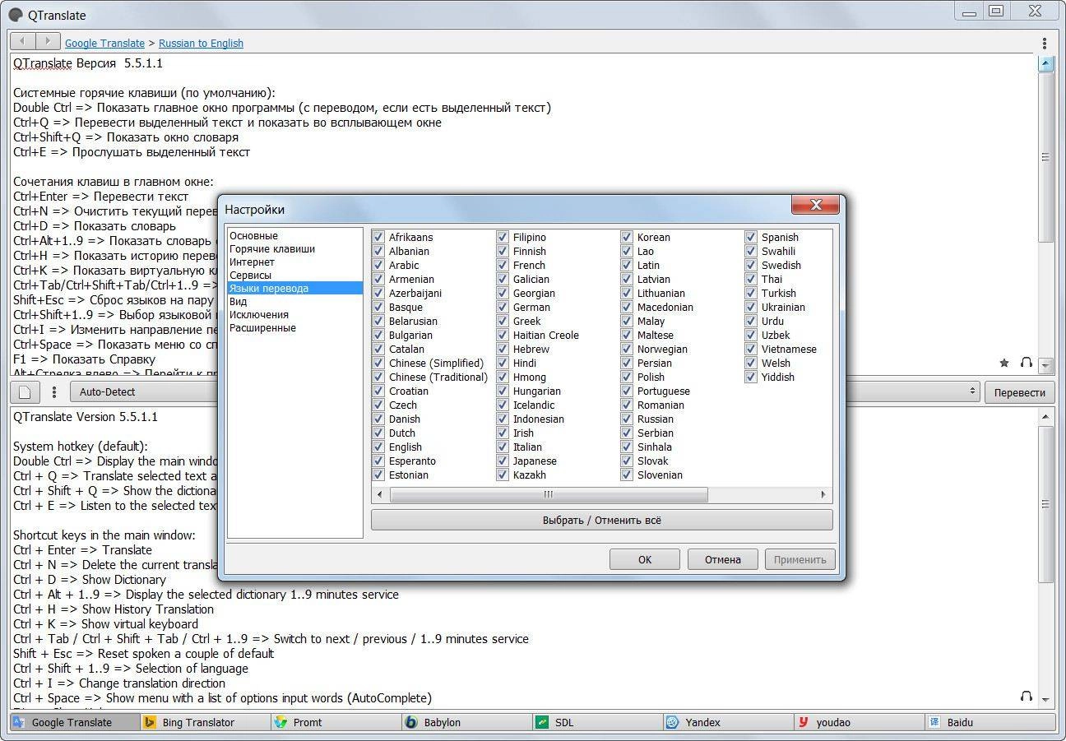Select Интернет settings category
1066x741 pixels.
point(252,262)
